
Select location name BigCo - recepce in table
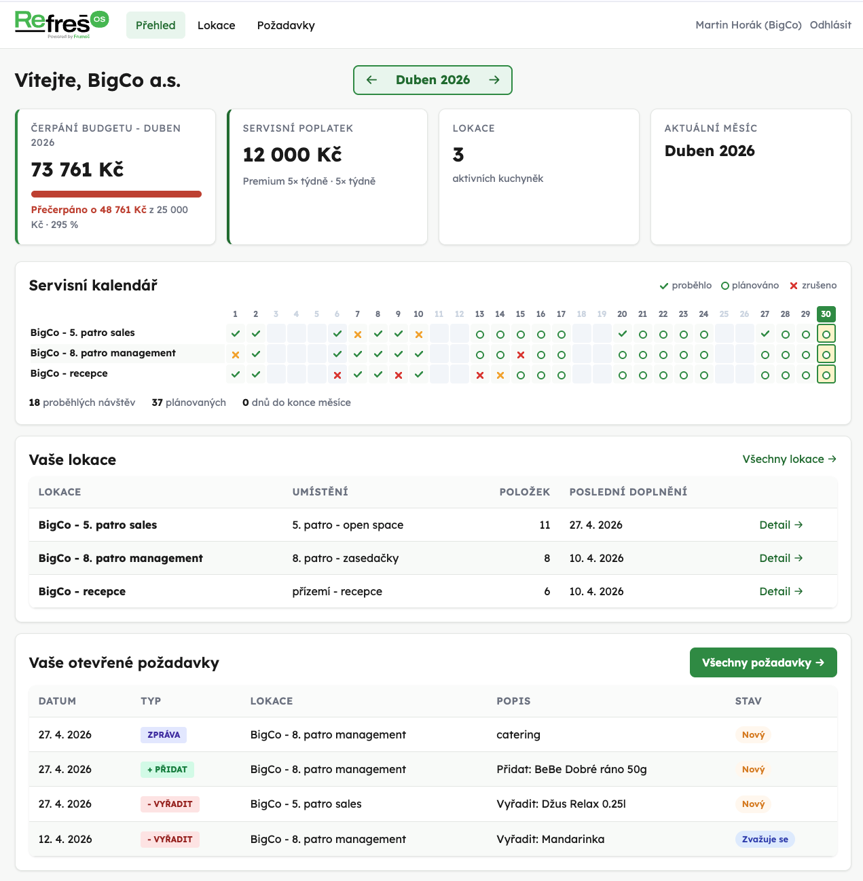82,591
